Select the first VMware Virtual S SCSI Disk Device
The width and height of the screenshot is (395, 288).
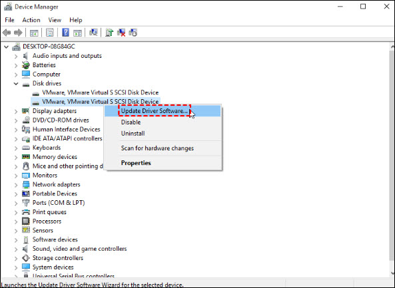click(x=101, y=92)
